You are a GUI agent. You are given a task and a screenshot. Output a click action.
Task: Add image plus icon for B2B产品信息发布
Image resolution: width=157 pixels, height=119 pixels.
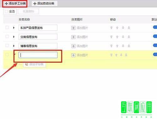[x=73, y=28]
